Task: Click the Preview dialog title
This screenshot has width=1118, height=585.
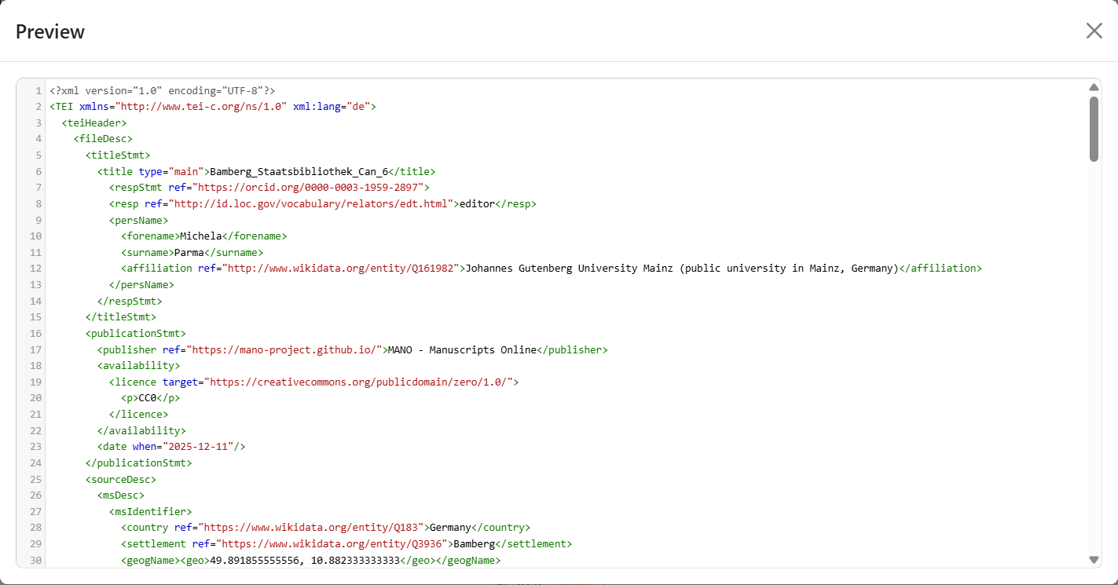Action: (49, 31)
